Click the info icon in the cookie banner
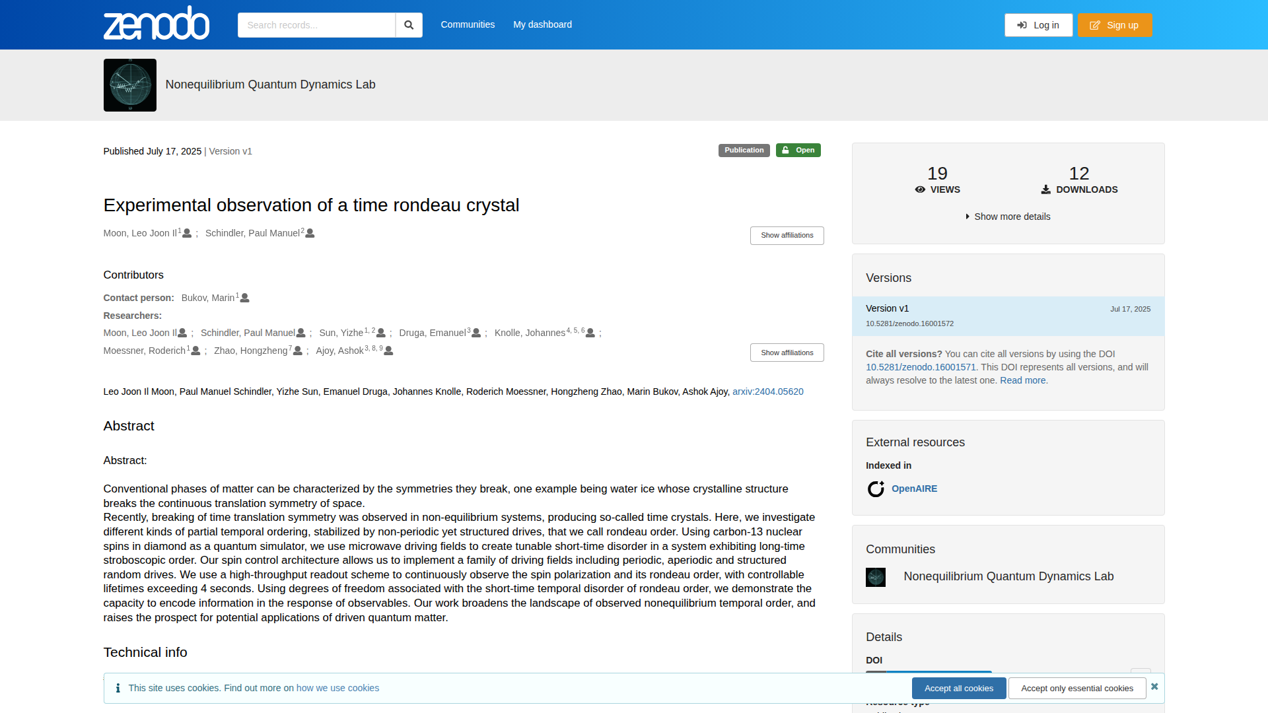 point(118,688)
